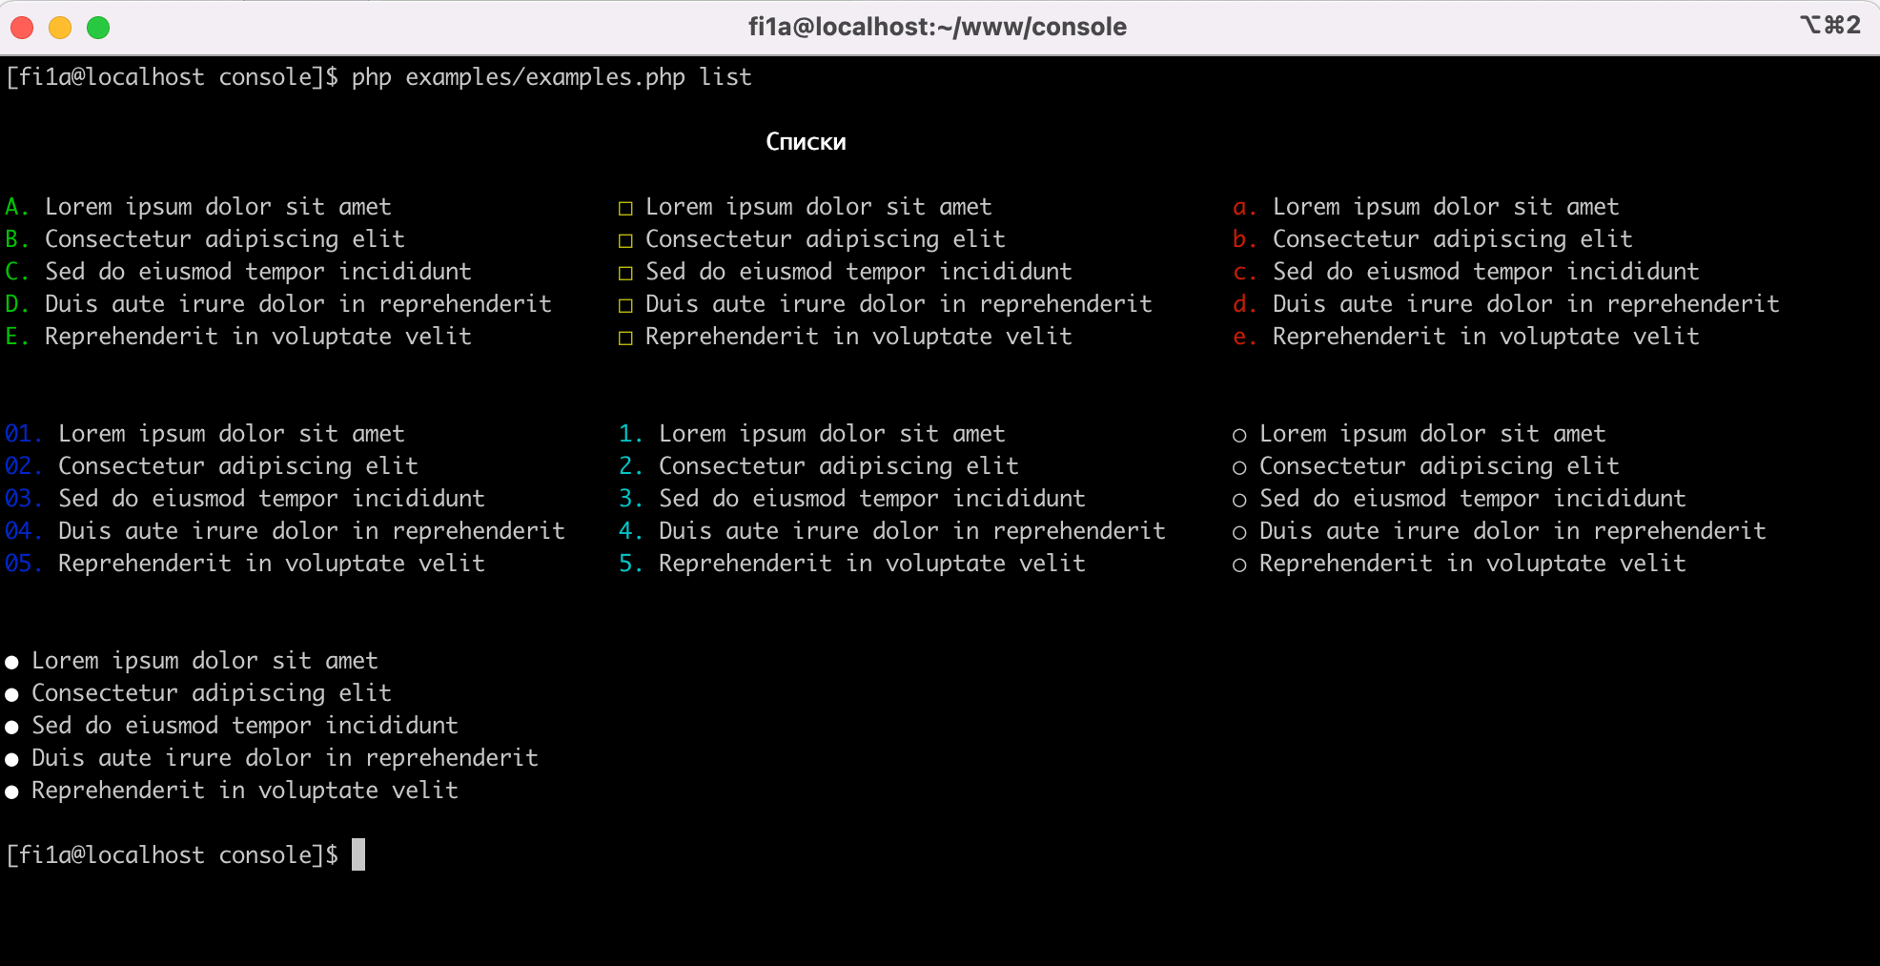Viewport: 1880px width, 966px height.
Task: Click 'Consectetur adipiscing elit' after cyan '2.'
Action: click(839, 466)
